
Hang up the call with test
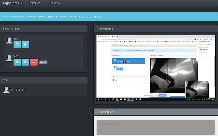[x=34, y=62]
